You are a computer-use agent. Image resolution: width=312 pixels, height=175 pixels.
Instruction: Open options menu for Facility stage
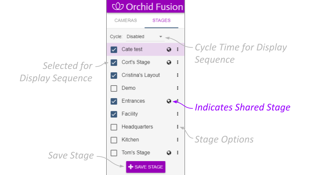177,114
